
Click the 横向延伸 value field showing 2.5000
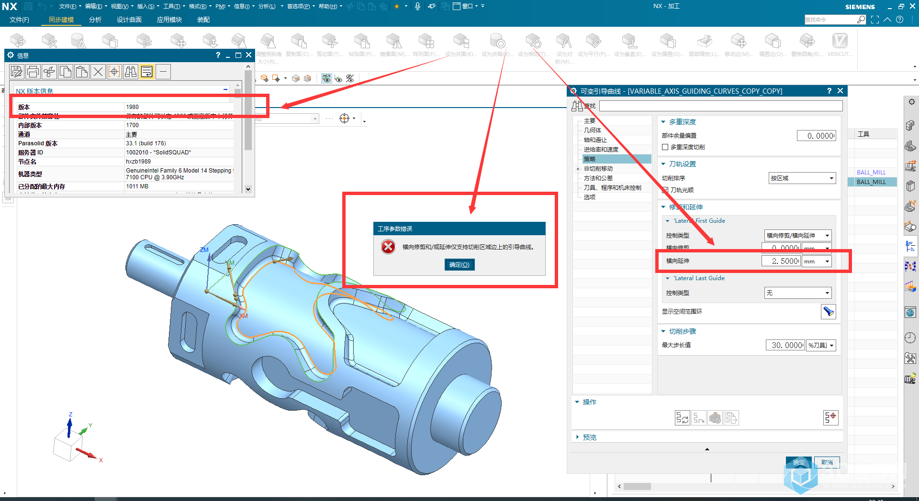coord(781,261)
